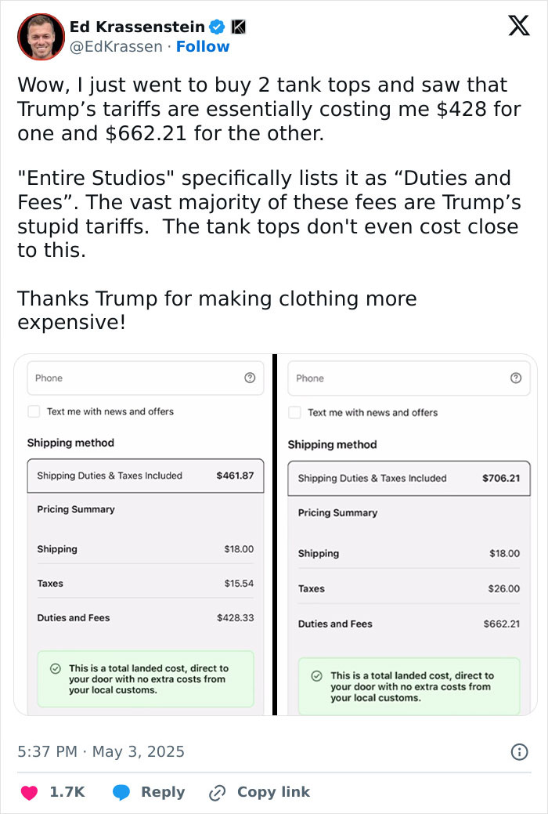Click the black square badge beside the verified checkmark
The image size is (548, 814).
pyautogui.click(x=240, y=25)
